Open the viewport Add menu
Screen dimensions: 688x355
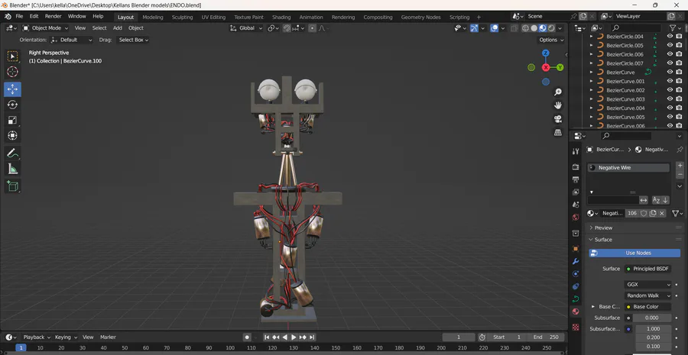118,28
